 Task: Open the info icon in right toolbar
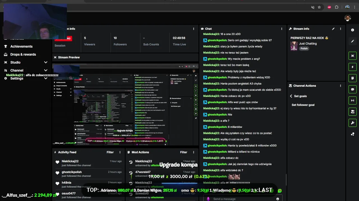click(353, 30)
